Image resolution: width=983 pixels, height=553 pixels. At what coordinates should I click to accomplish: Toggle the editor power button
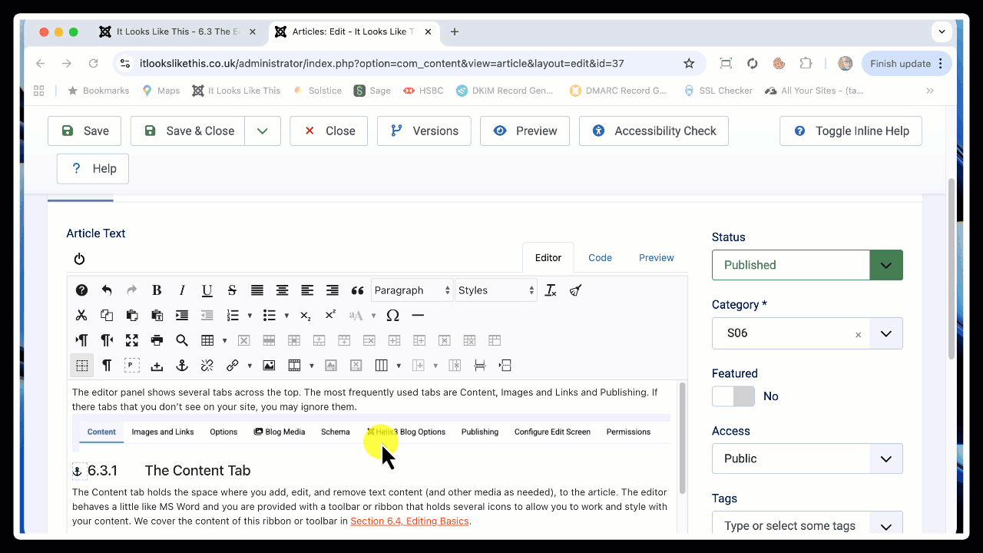[x=79, y=260]
